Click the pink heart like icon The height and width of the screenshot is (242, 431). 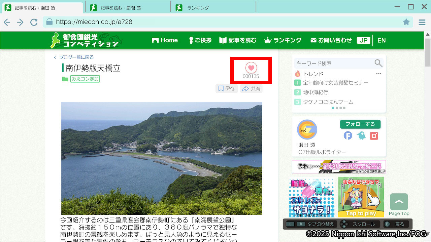pos(251,68)
